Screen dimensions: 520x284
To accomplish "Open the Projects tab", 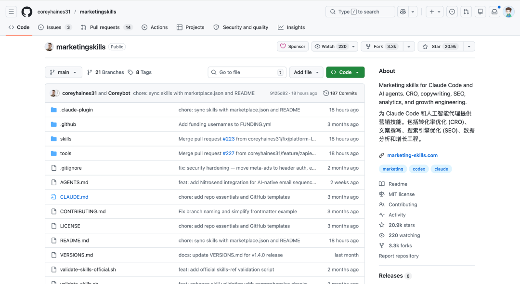I will click(x=190, y=27).
